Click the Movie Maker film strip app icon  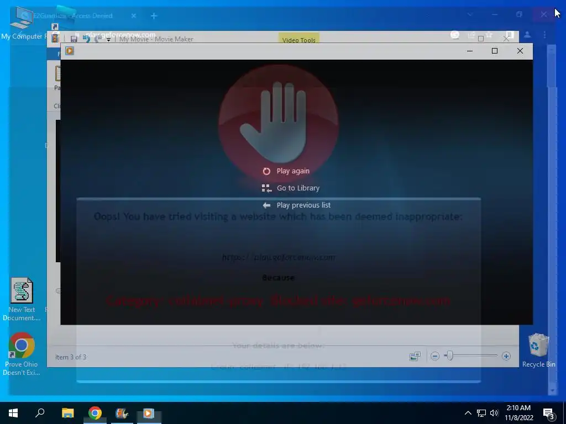point(55,38)
